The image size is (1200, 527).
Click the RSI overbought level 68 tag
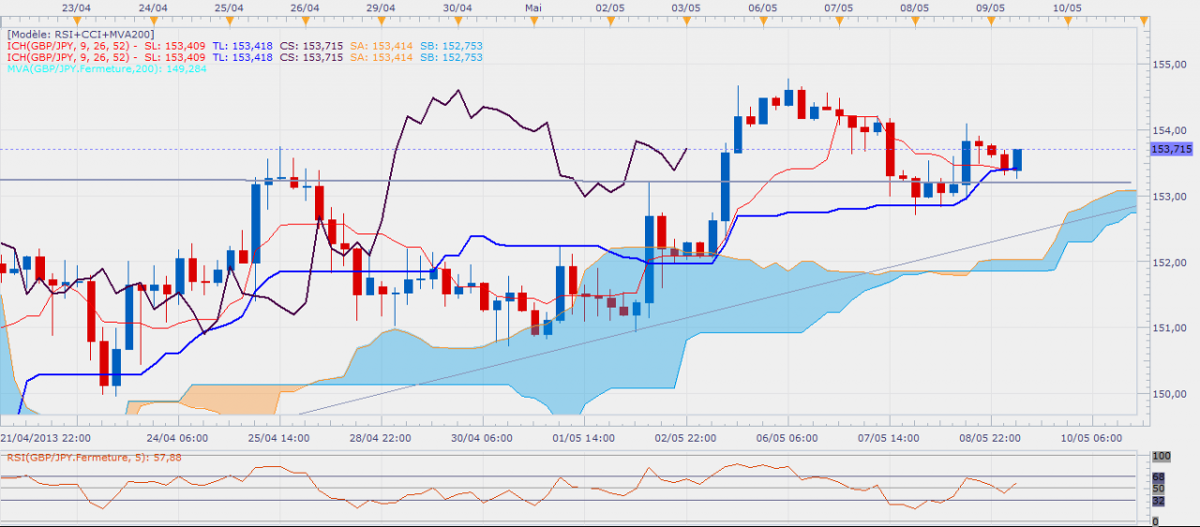[1158, 477]
